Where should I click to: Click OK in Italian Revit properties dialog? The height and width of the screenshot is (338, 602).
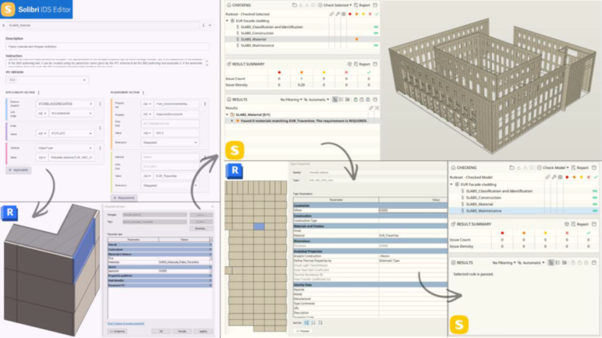pyautogui.click(x=161, y=331)
